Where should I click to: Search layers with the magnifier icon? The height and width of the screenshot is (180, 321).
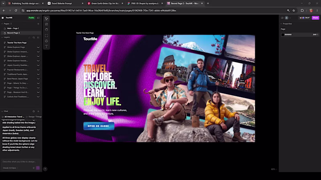pyautogui.click(x=34, y=38)
